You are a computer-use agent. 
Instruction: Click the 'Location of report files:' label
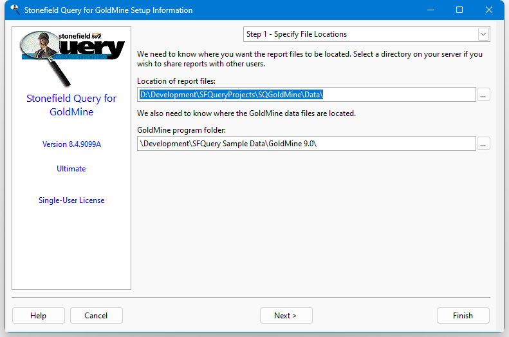point(176,81)
